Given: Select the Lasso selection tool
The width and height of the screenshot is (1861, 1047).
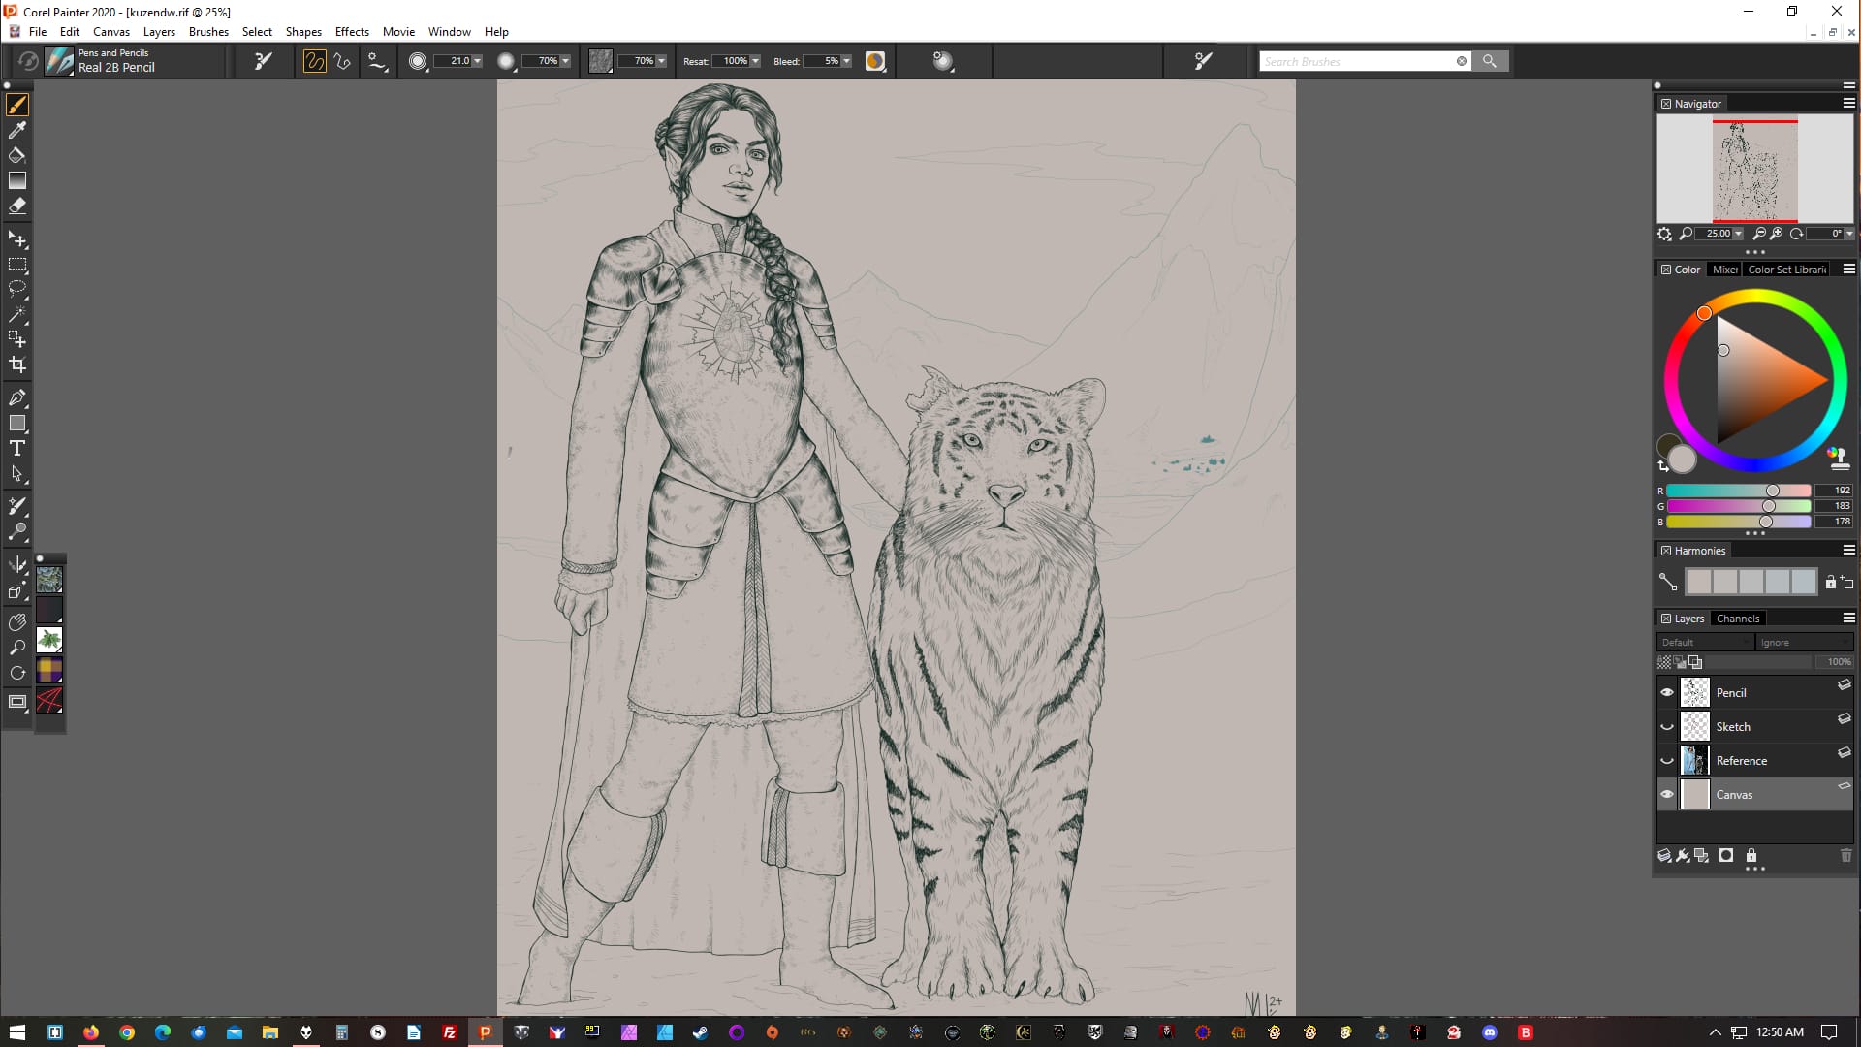Looking at the screenshot, I should pos(16,289).
